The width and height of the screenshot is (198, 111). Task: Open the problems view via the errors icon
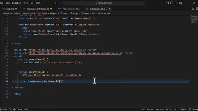pyautogui.click(x=15, y=109)
